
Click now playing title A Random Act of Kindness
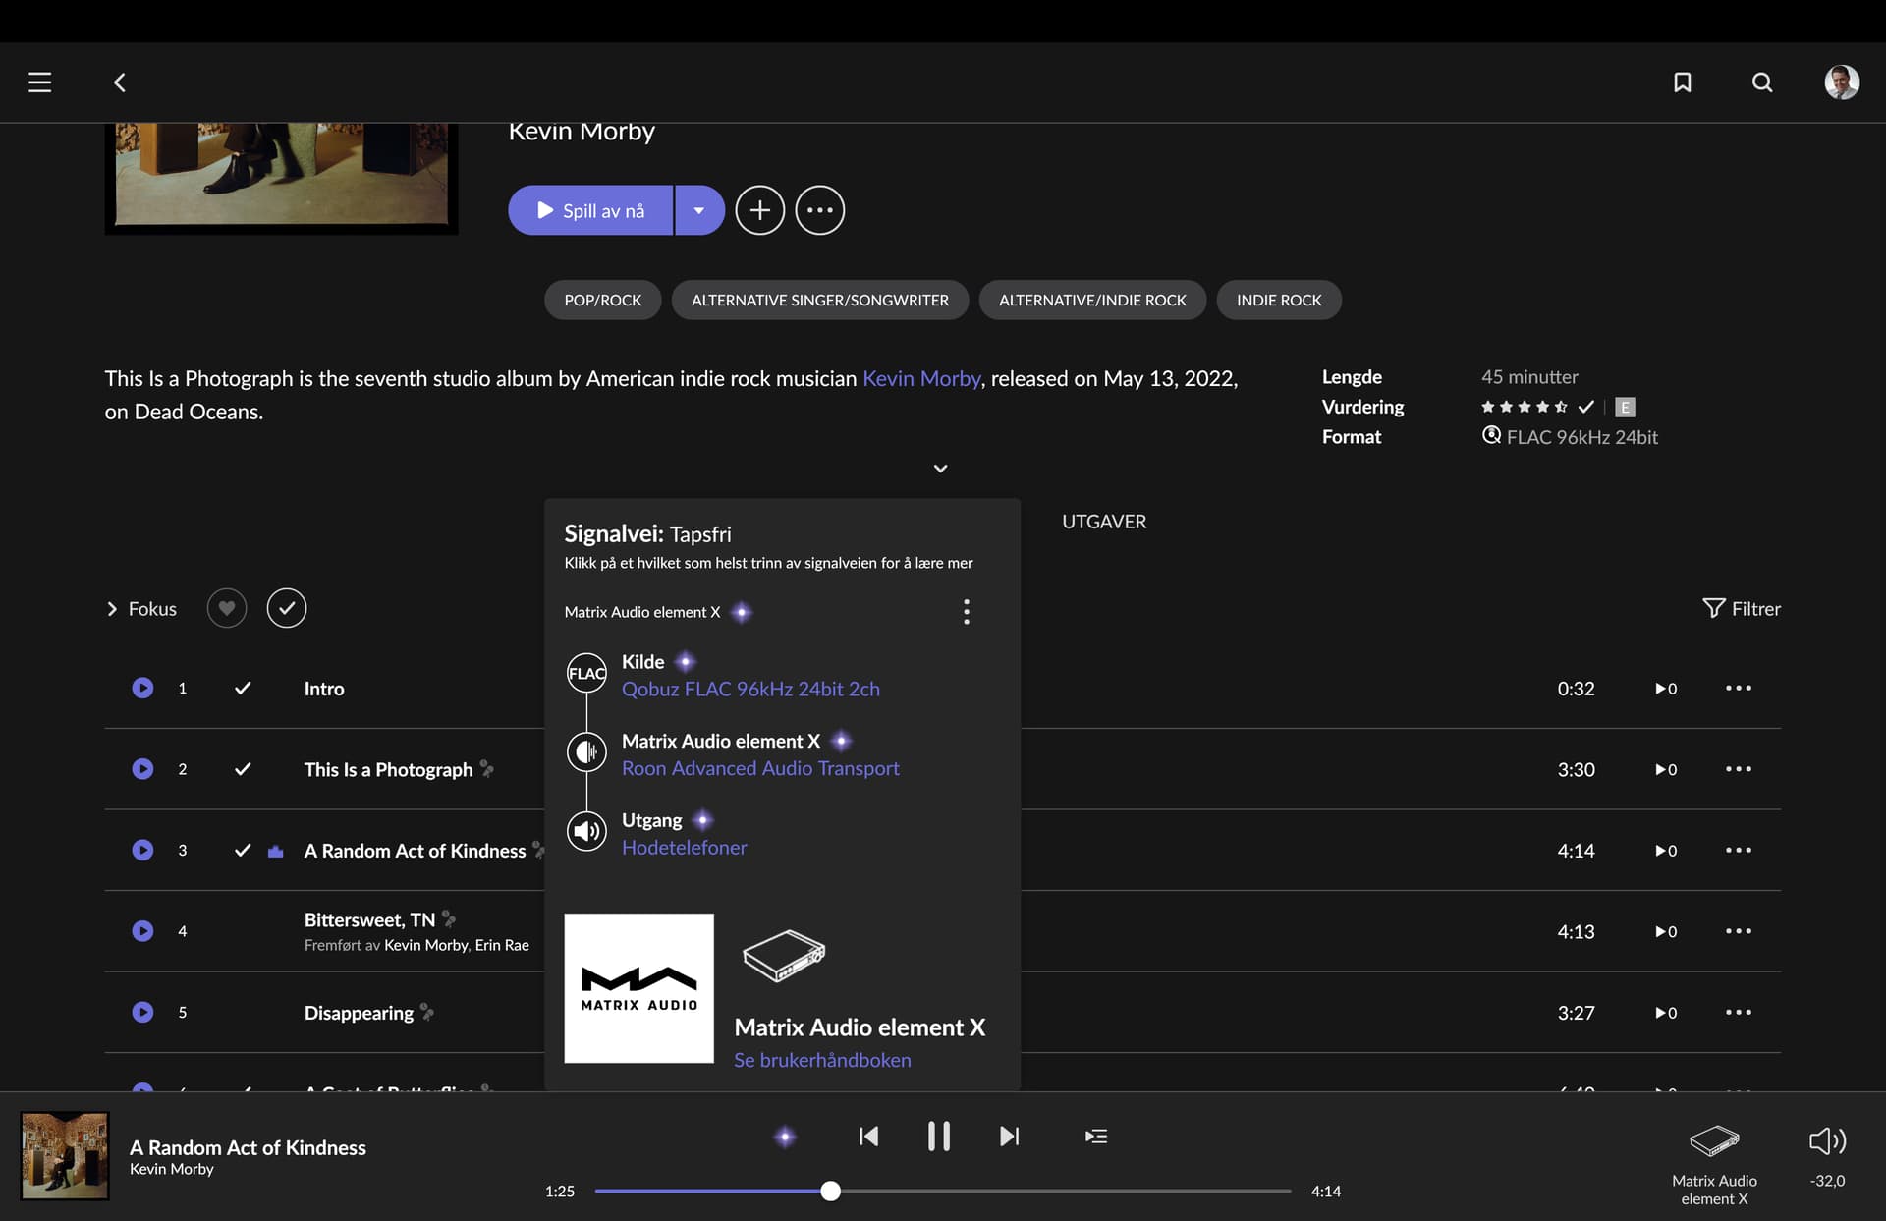tap(248, 1147)
